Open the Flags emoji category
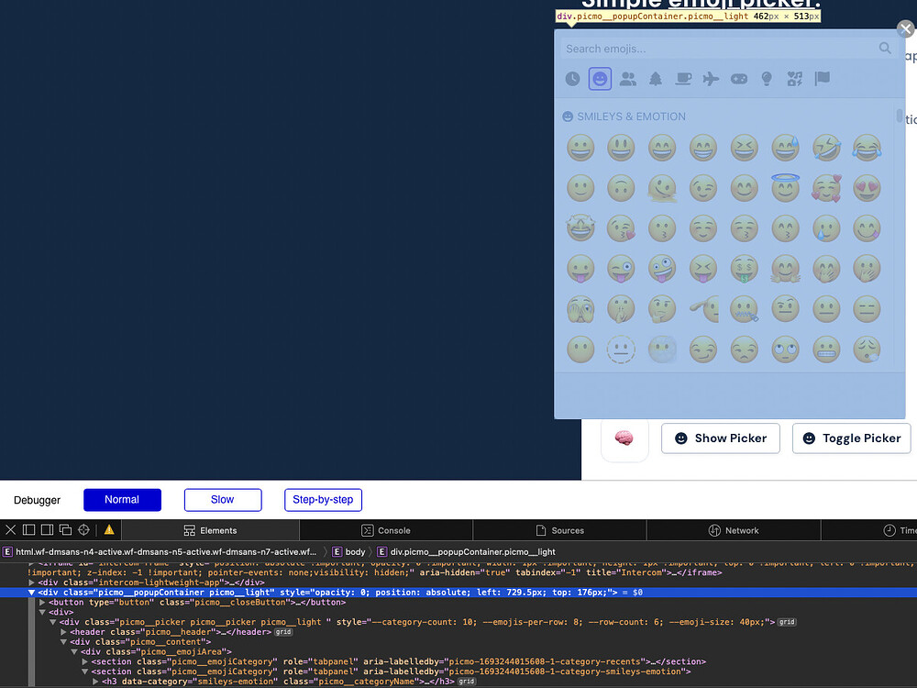This screenshot has width=917, height=688. click(822, 78)
